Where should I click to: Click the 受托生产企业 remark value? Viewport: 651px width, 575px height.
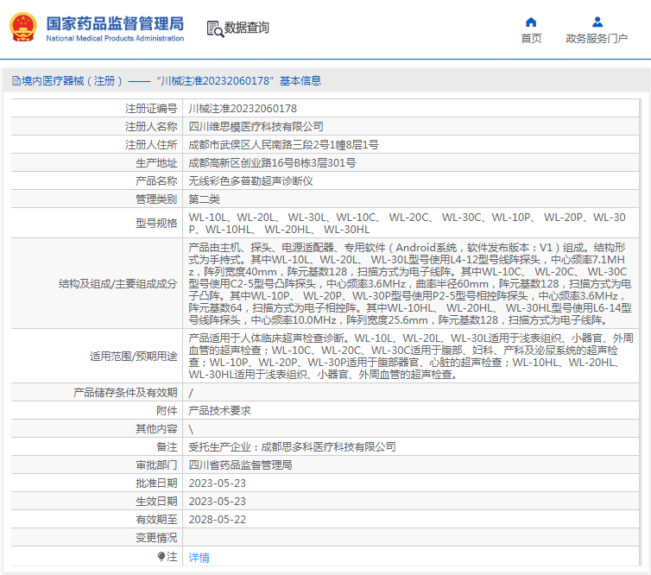click(292, 446)
